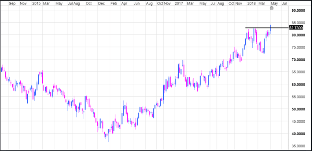Screen dimensions: 312x151
Task: Click the 2018 label on the time axis
Action: click(251, 4)
